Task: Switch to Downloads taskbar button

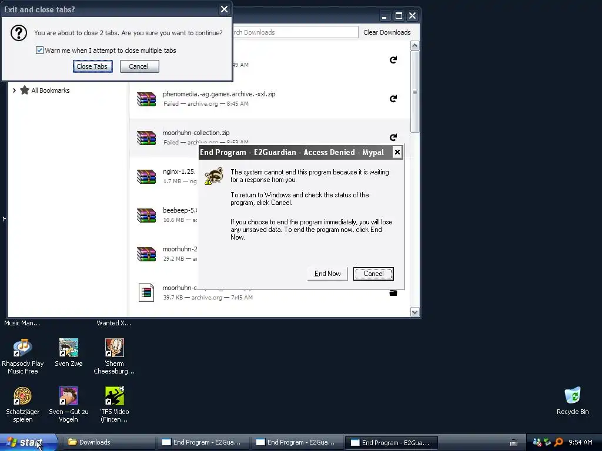Action: tap(109, 442)
